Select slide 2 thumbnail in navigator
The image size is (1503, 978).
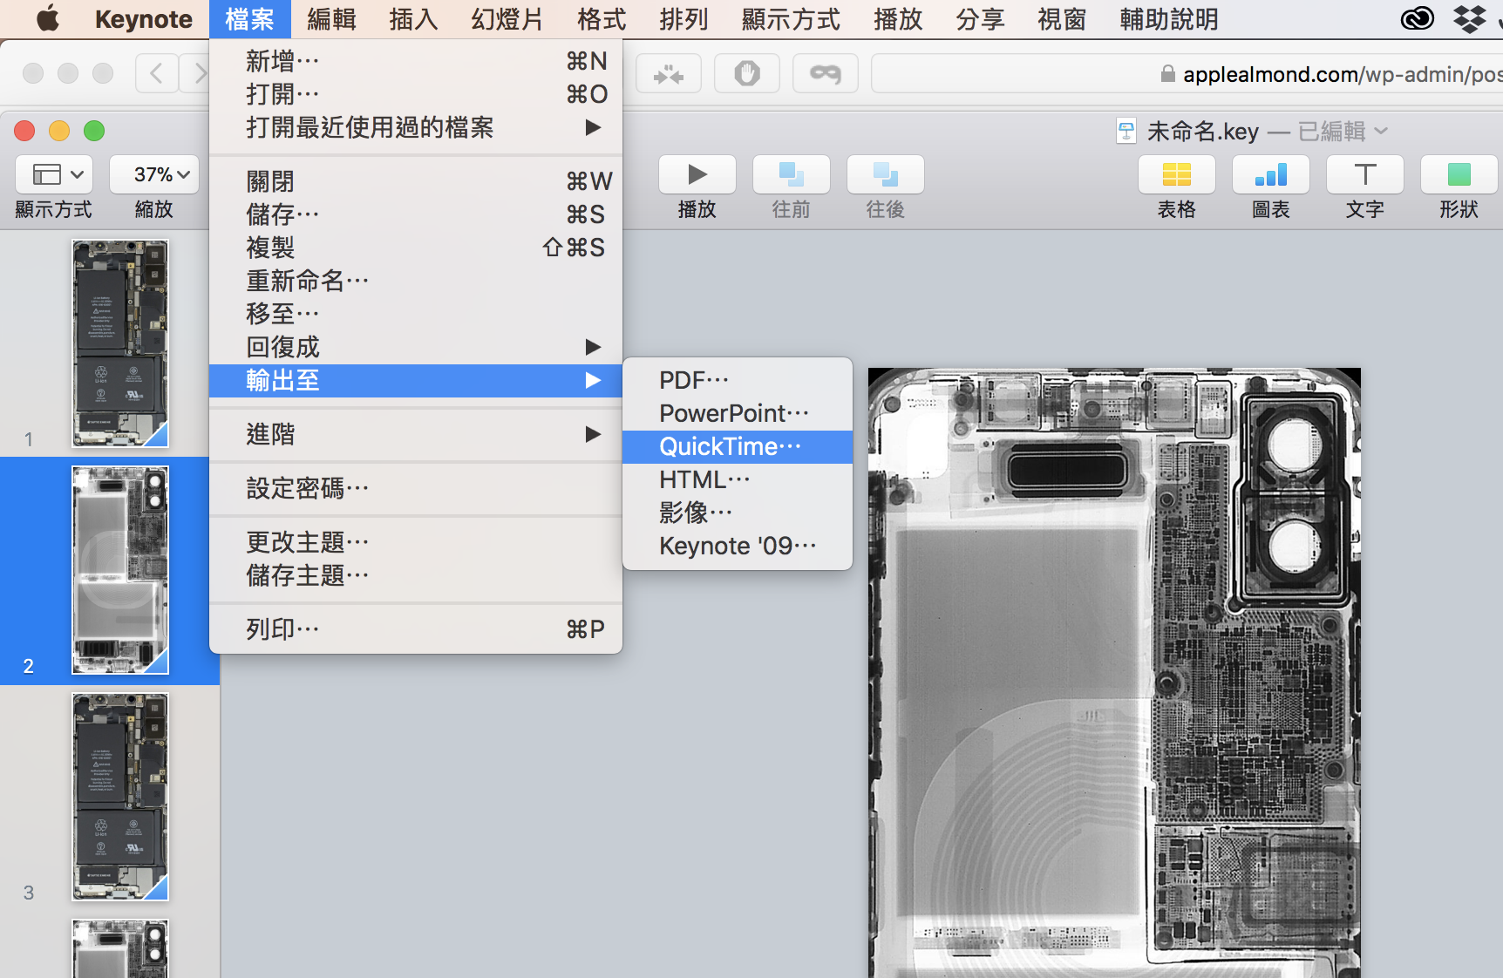(x=120, y=570)
